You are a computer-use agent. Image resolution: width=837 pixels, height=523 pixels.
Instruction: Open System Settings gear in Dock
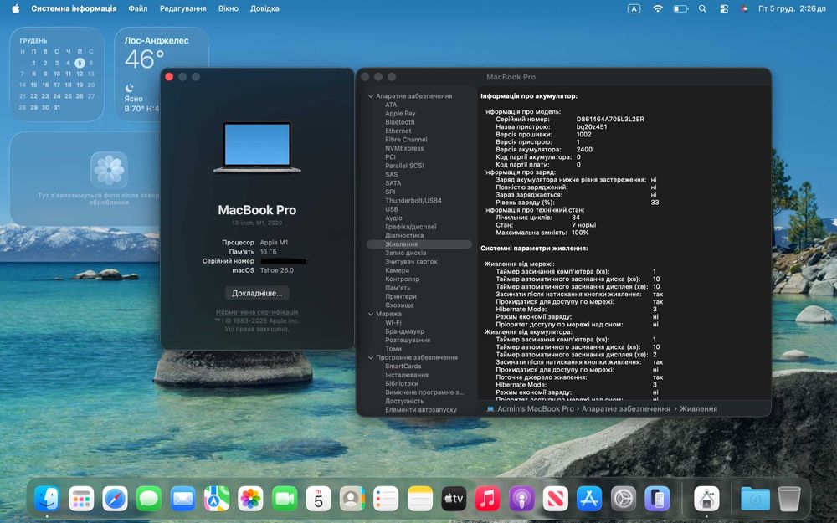[x=623, y=499]
